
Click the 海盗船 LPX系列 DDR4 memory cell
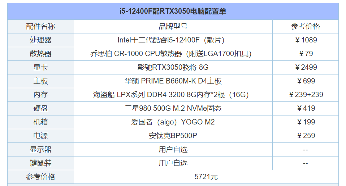point(173,95)
